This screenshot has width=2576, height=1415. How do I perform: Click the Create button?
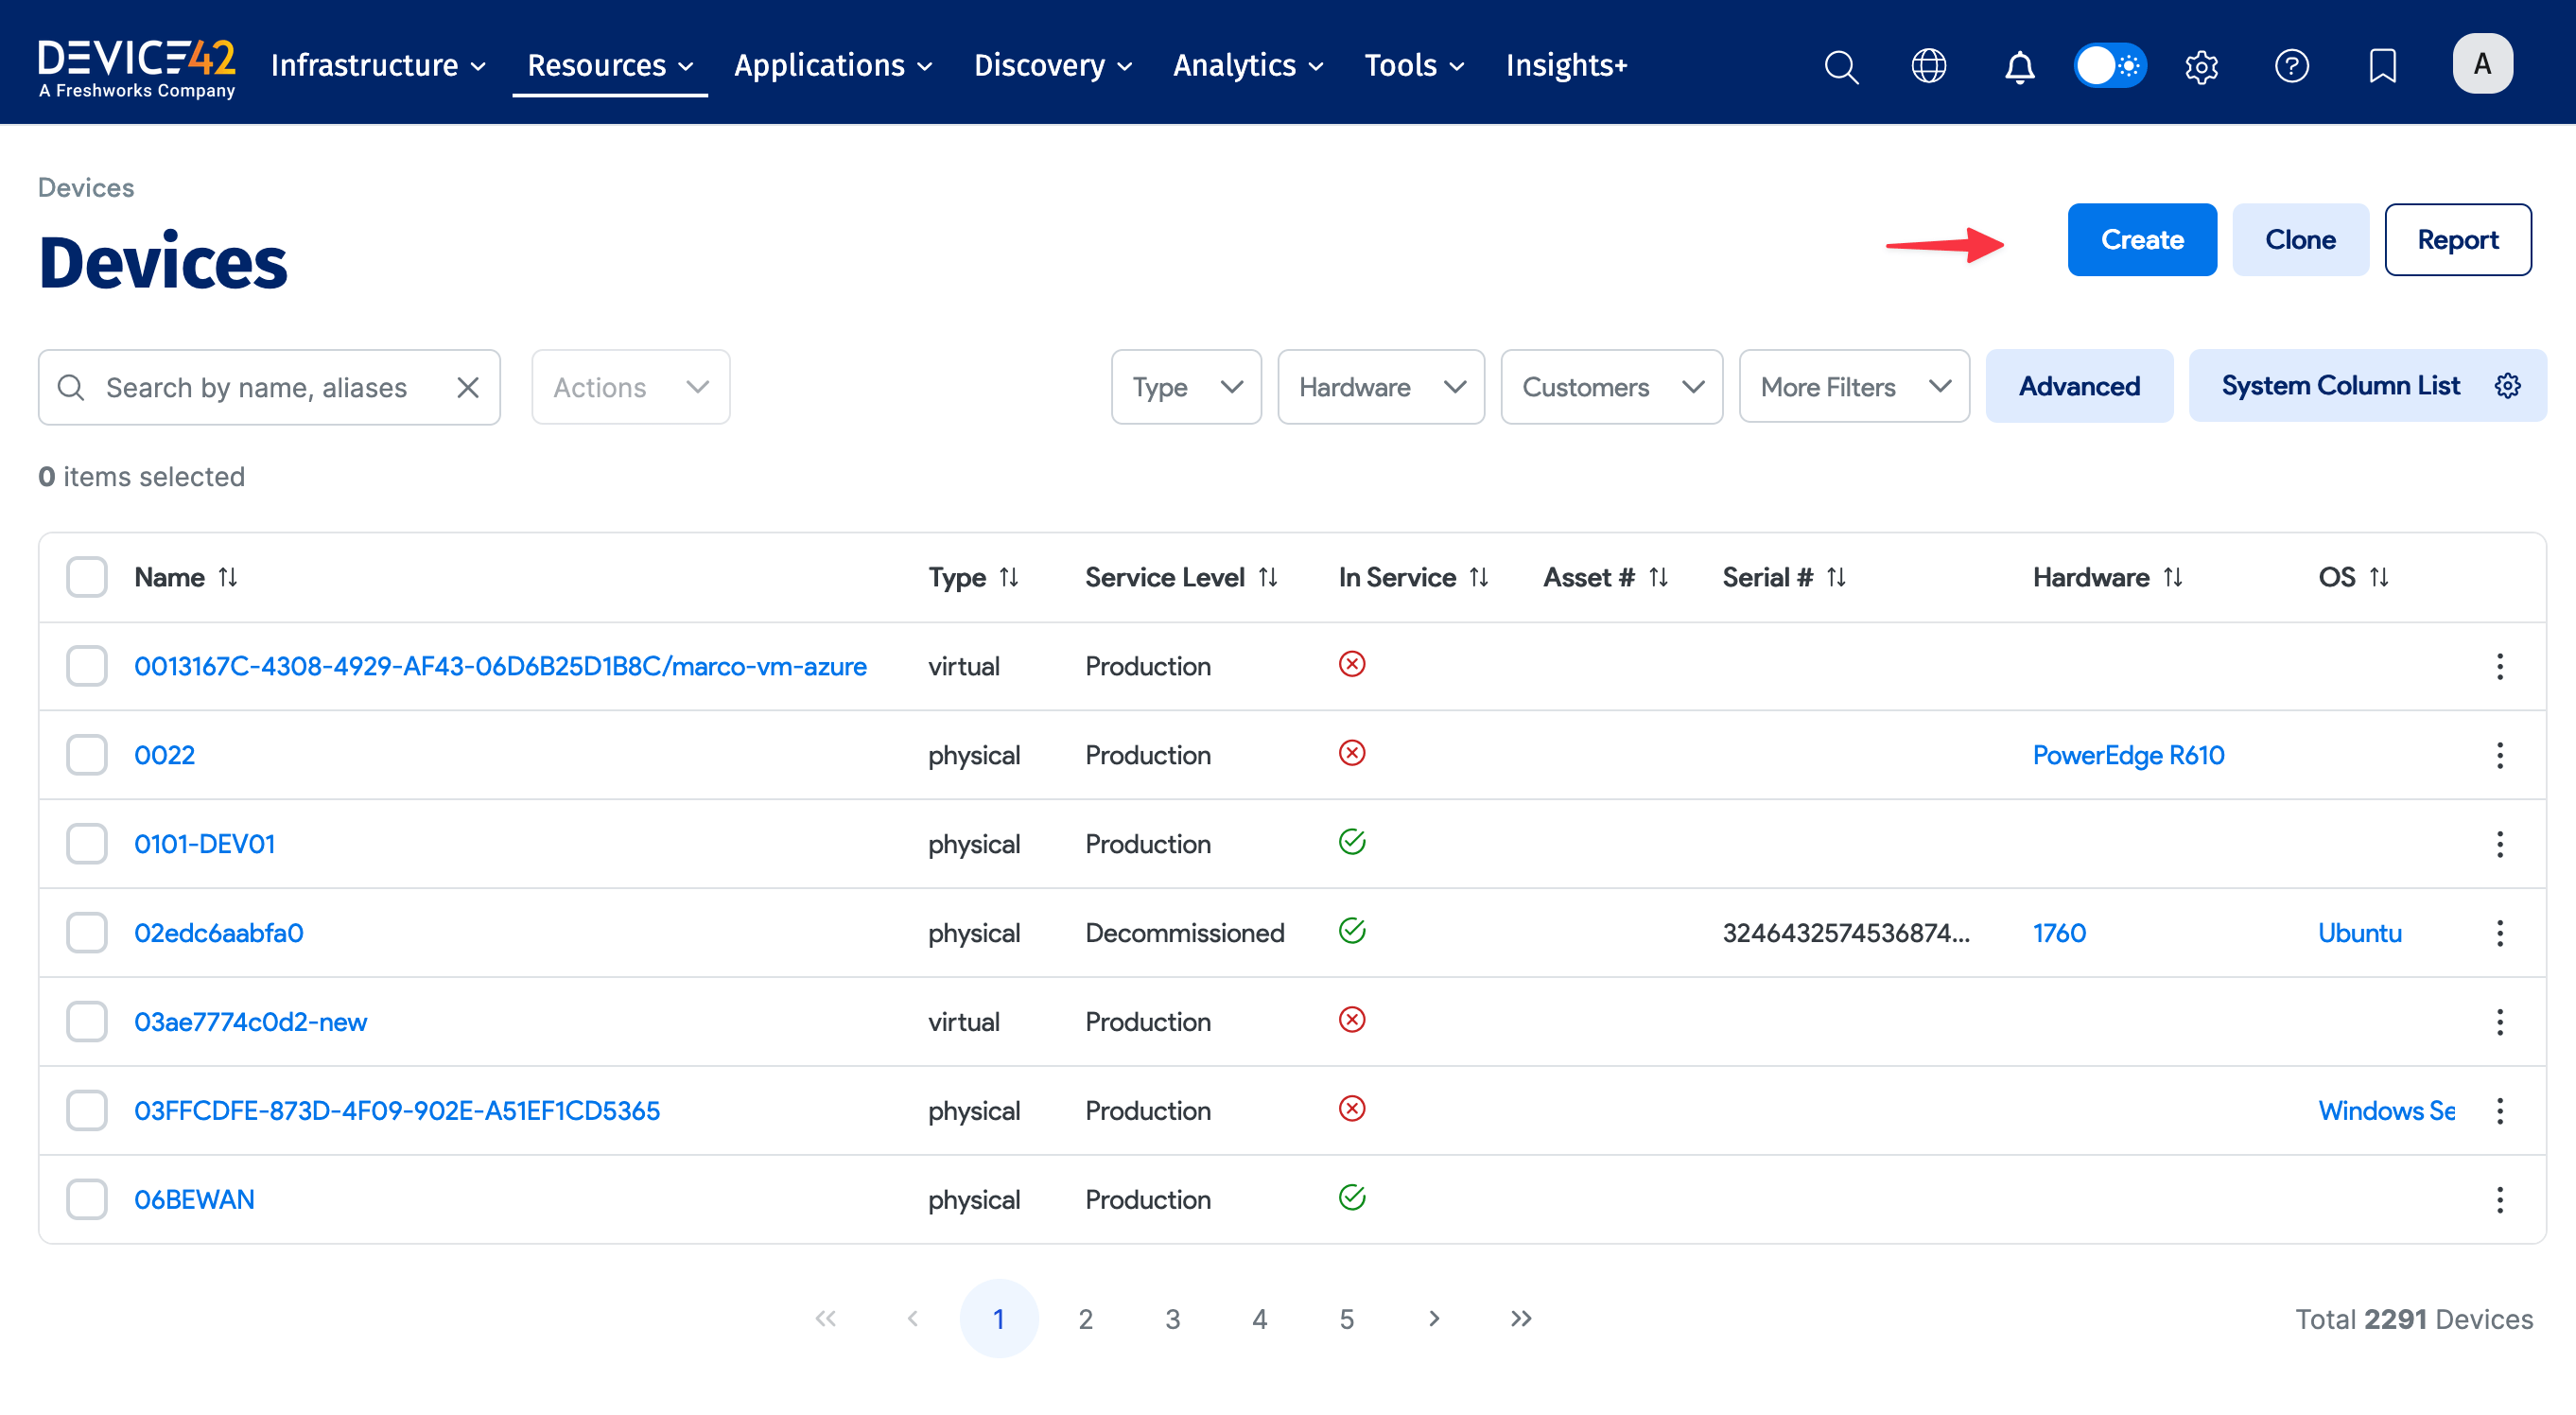(2141, 240)
